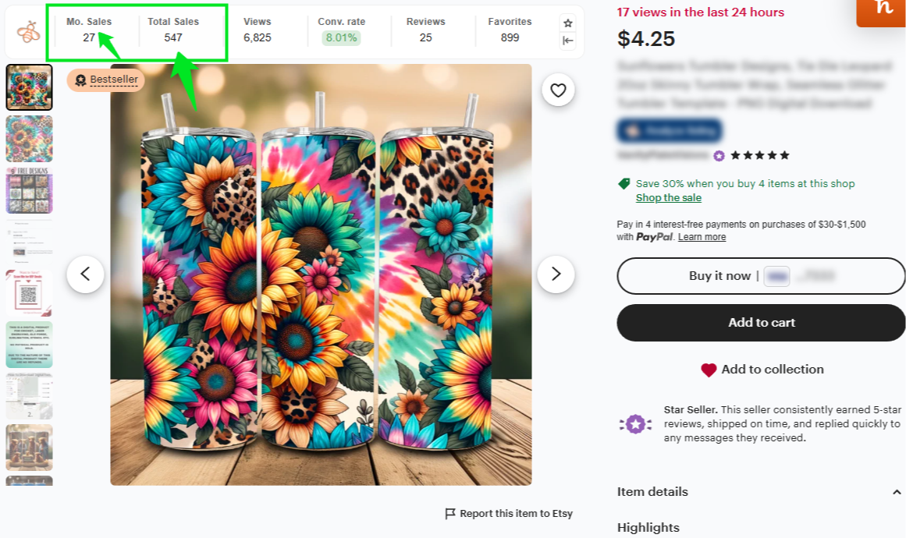Click the Conv. rate 8.01% value

[x=341, y=37]
